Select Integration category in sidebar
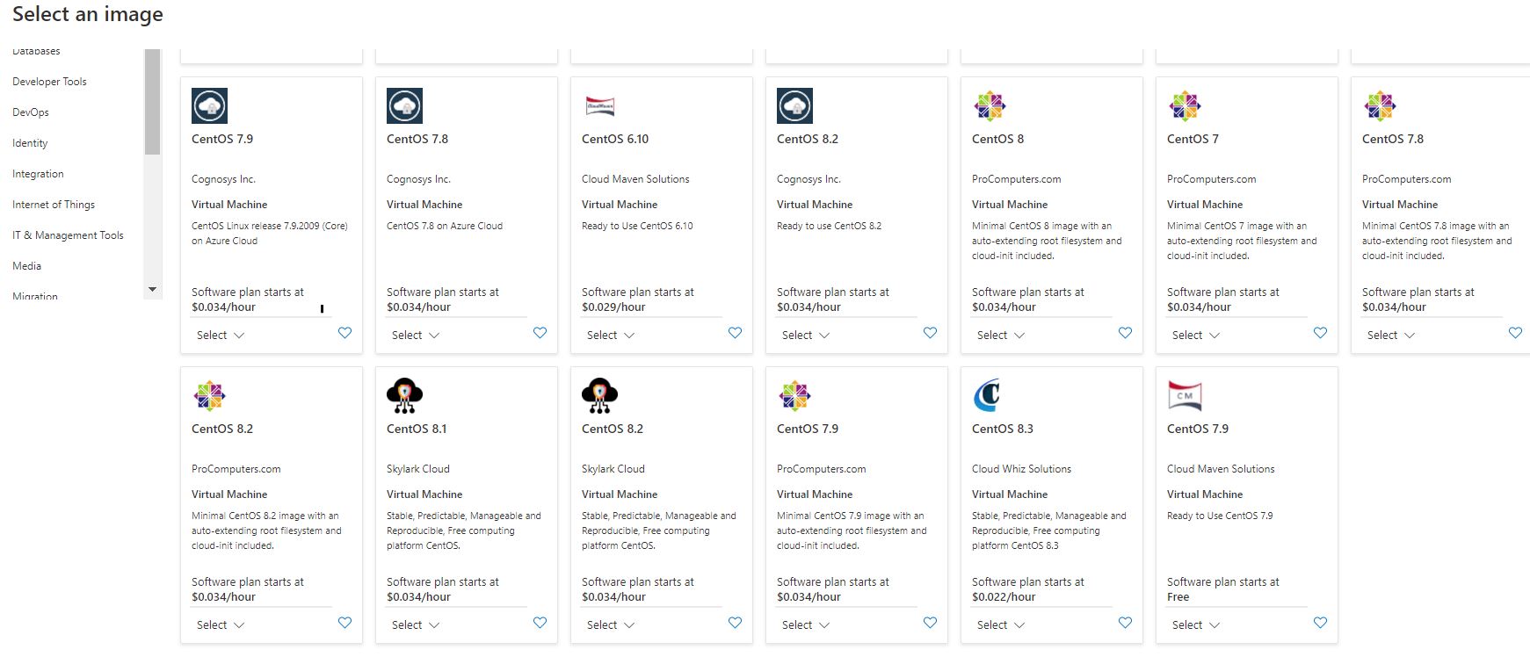Viewport: 1530px width, 664px height. tap(38, 174)
